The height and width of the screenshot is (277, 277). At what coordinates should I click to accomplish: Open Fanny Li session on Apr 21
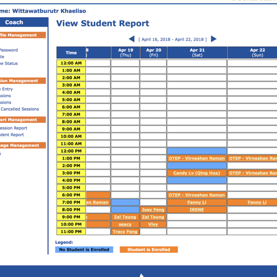[x=196, y=202]
